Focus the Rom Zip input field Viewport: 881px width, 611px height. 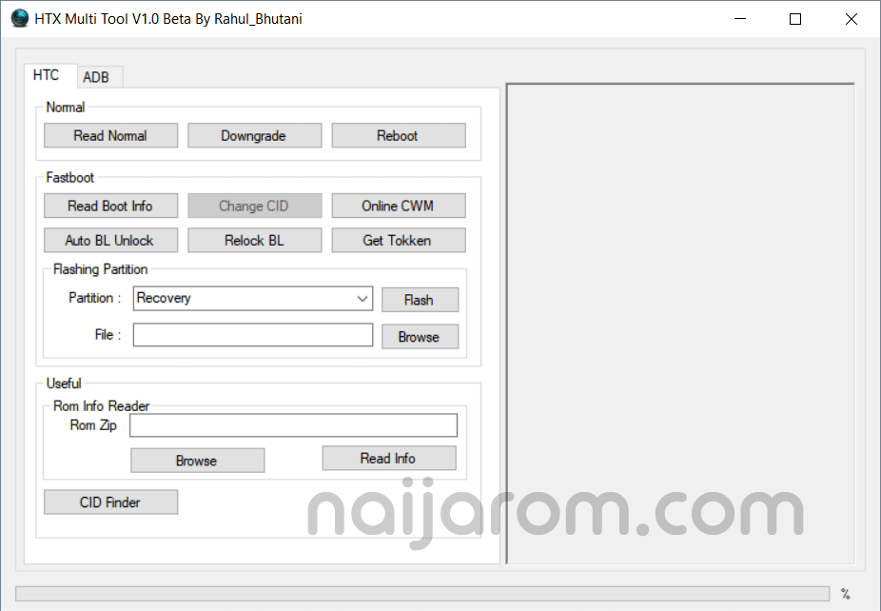pyautogui.click(x=293, y=425)
